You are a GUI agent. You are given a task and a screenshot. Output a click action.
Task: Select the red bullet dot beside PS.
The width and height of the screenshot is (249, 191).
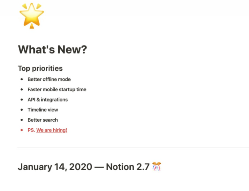click(x=22, y=130)
